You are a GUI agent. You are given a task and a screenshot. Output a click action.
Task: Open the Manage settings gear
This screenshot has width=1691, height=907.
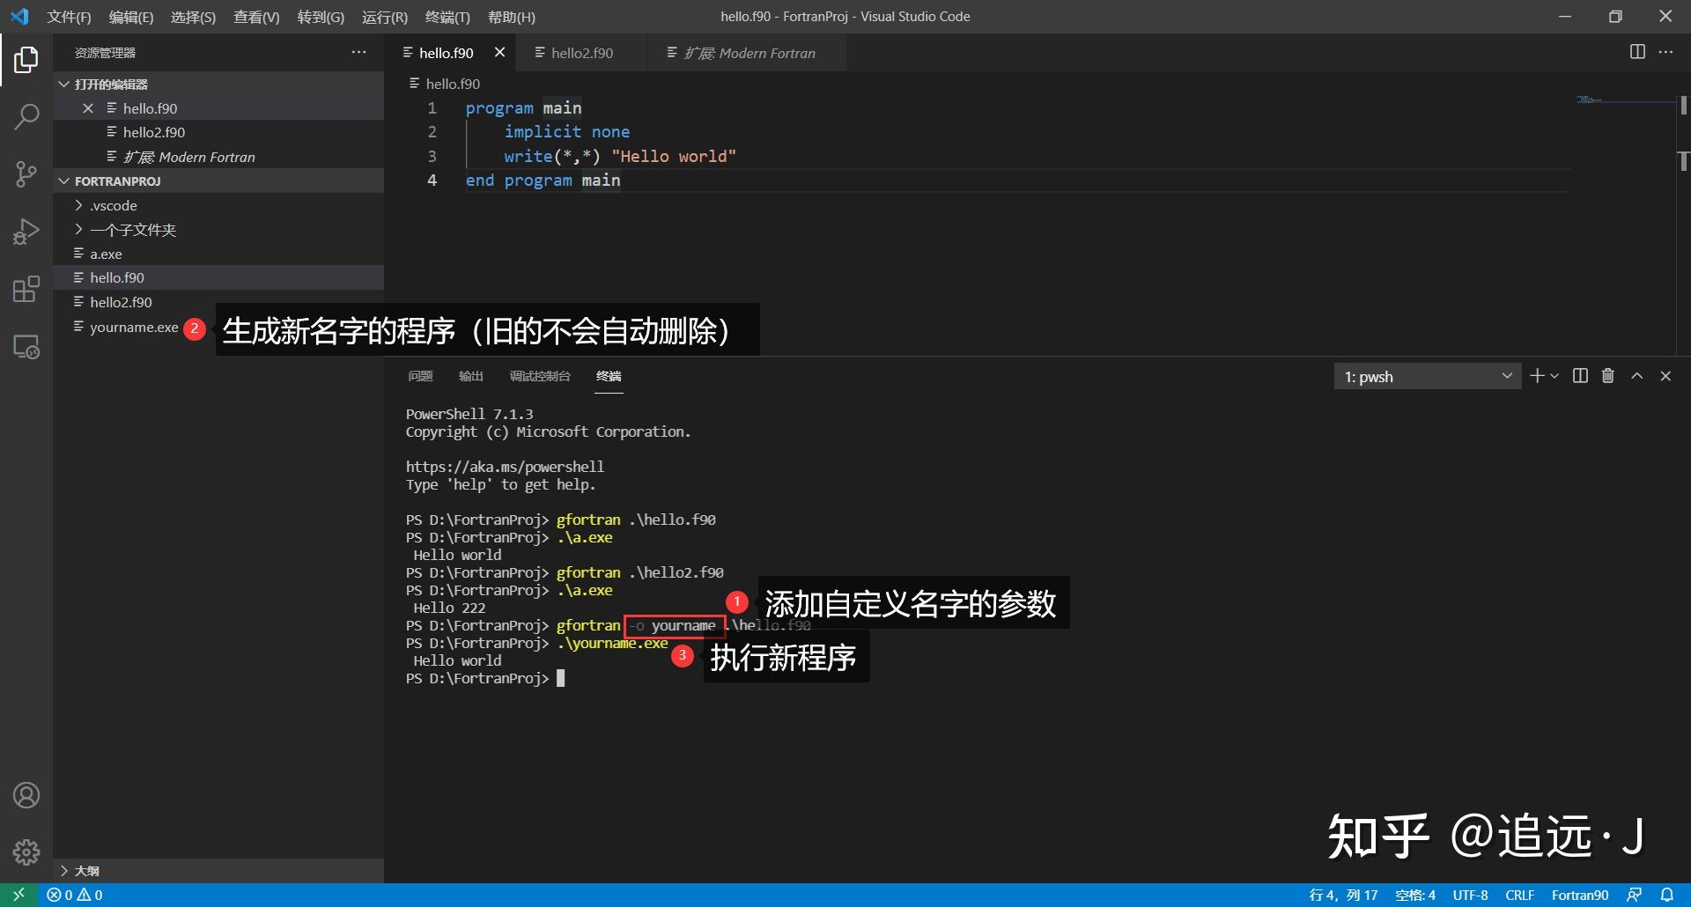(x=26, y=852)
